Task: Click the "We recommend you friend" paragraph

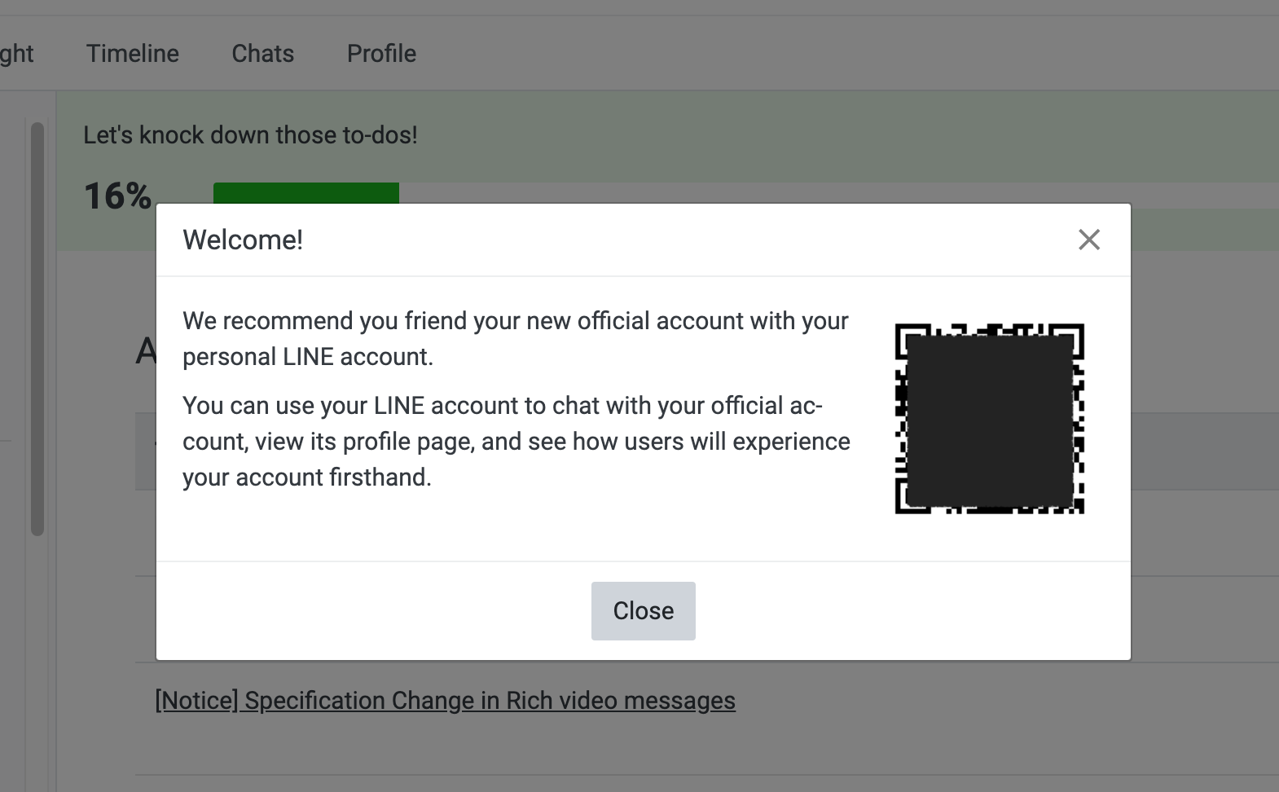Action: pos(515,338)
